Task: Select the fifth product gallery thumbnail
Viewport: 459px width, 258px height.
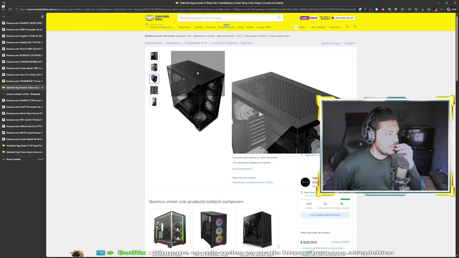Action: [154, 102]
